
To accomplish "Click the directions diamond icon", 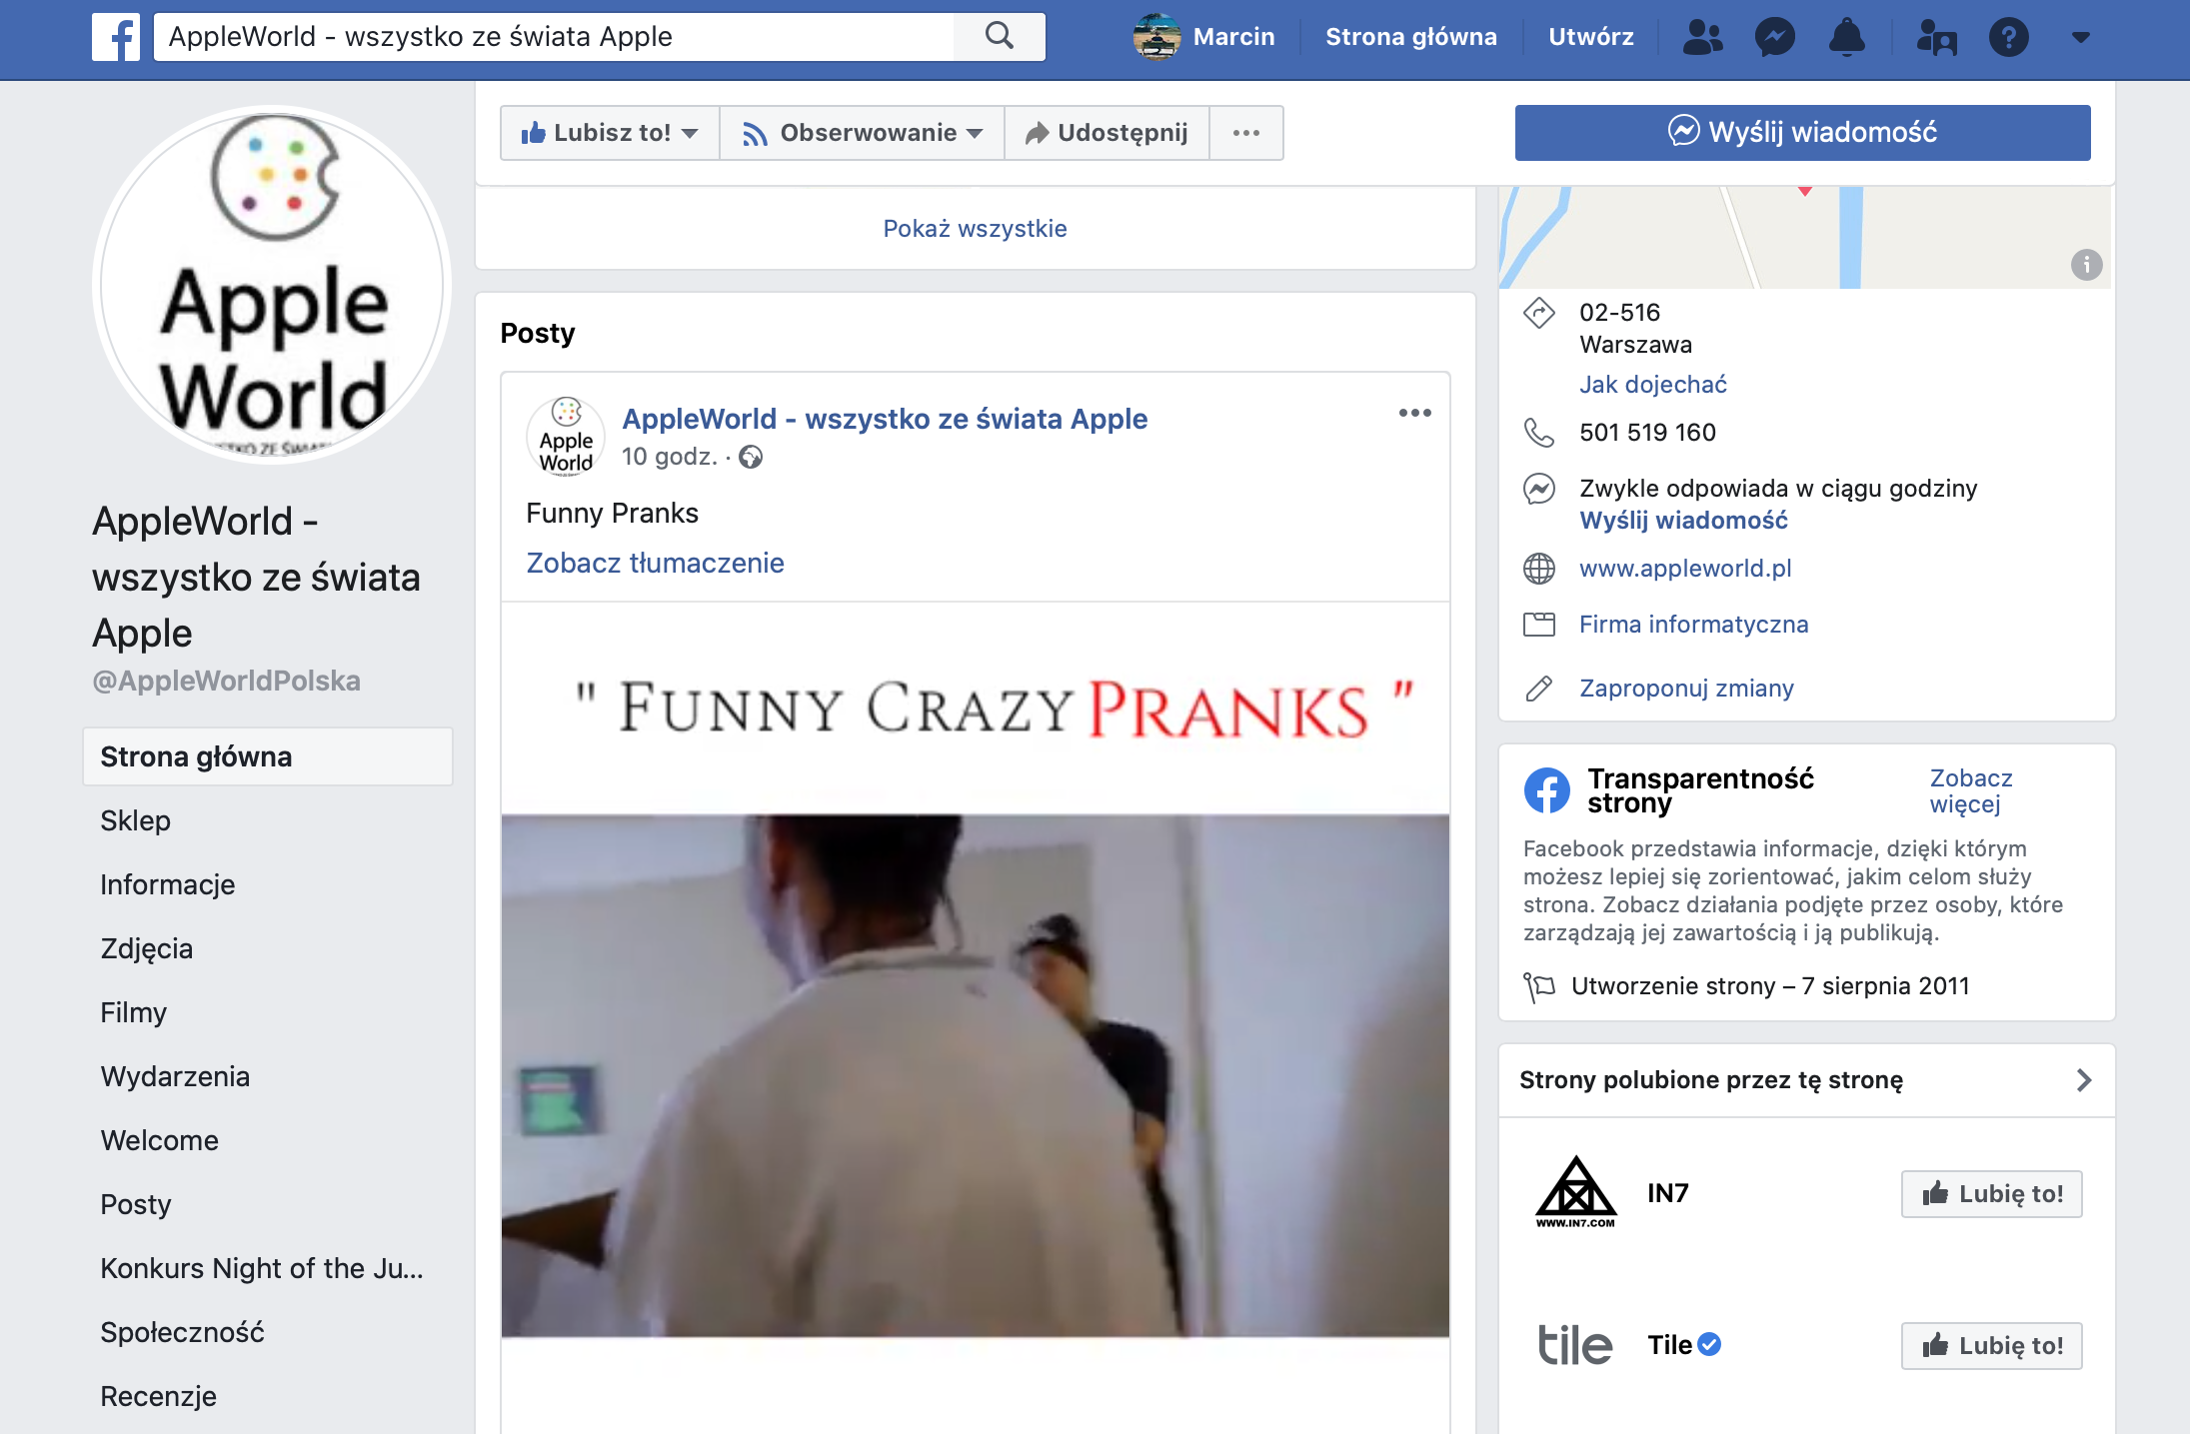I will pos(1539,313).
